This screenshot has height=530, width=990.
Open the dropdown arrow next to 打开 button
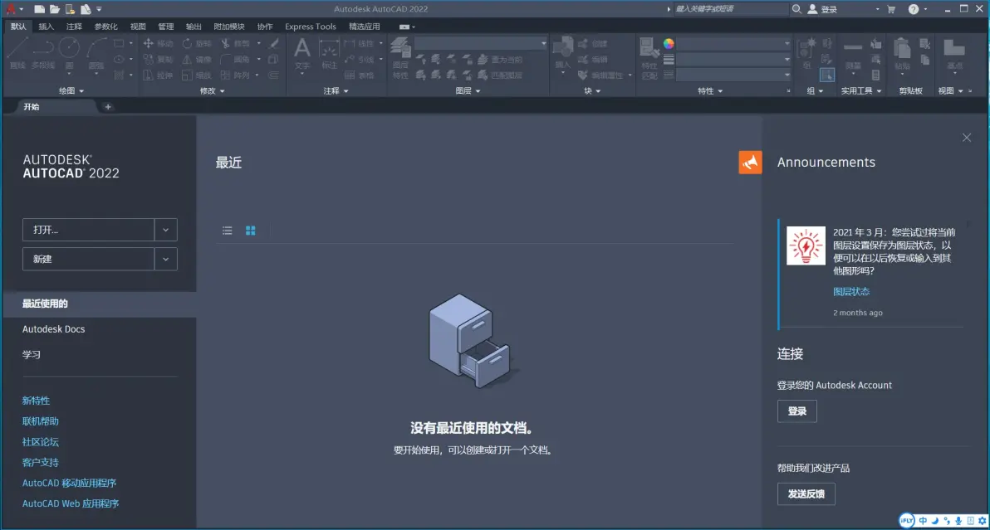point(165,230)
